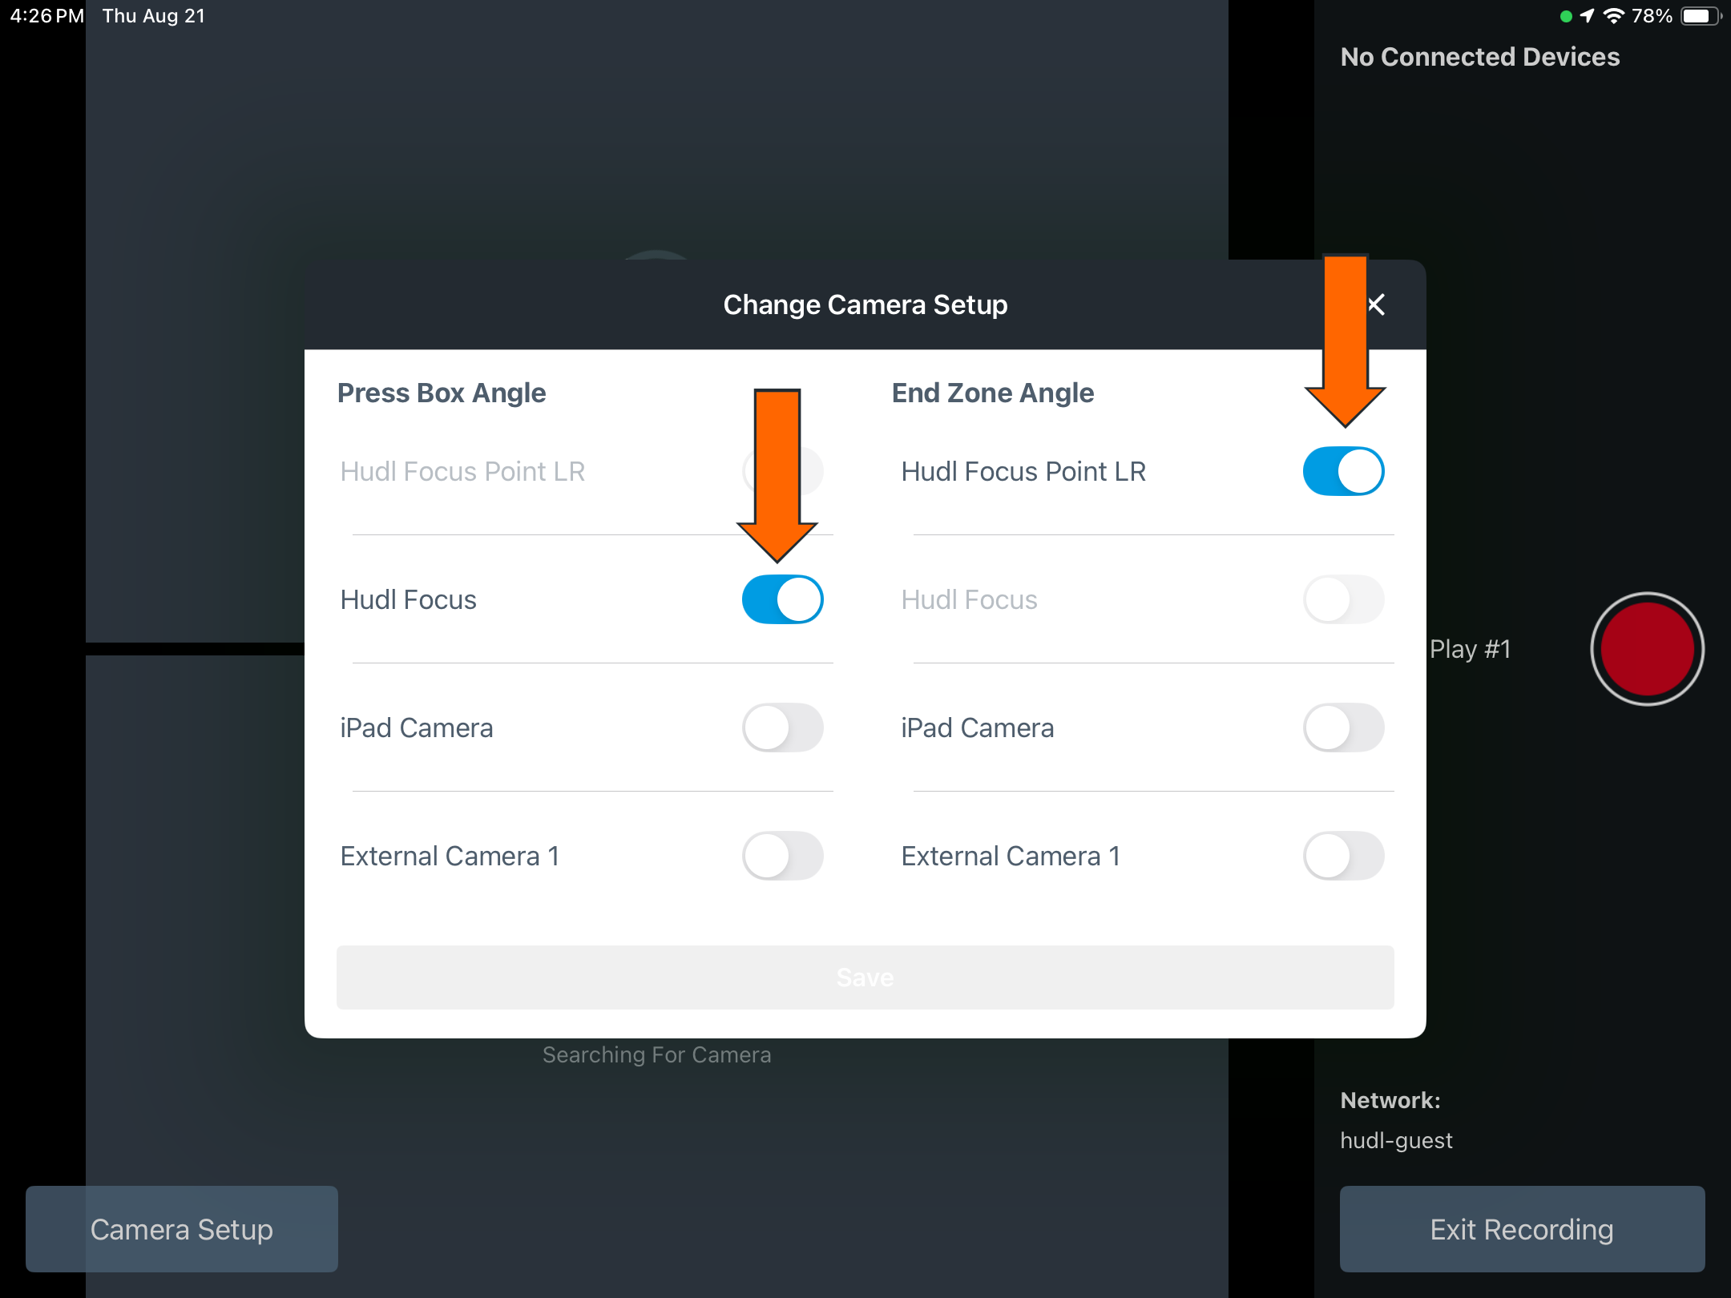1731x1298 pixels.
Task: Open Camera Setup
Action: point(182,1229)
